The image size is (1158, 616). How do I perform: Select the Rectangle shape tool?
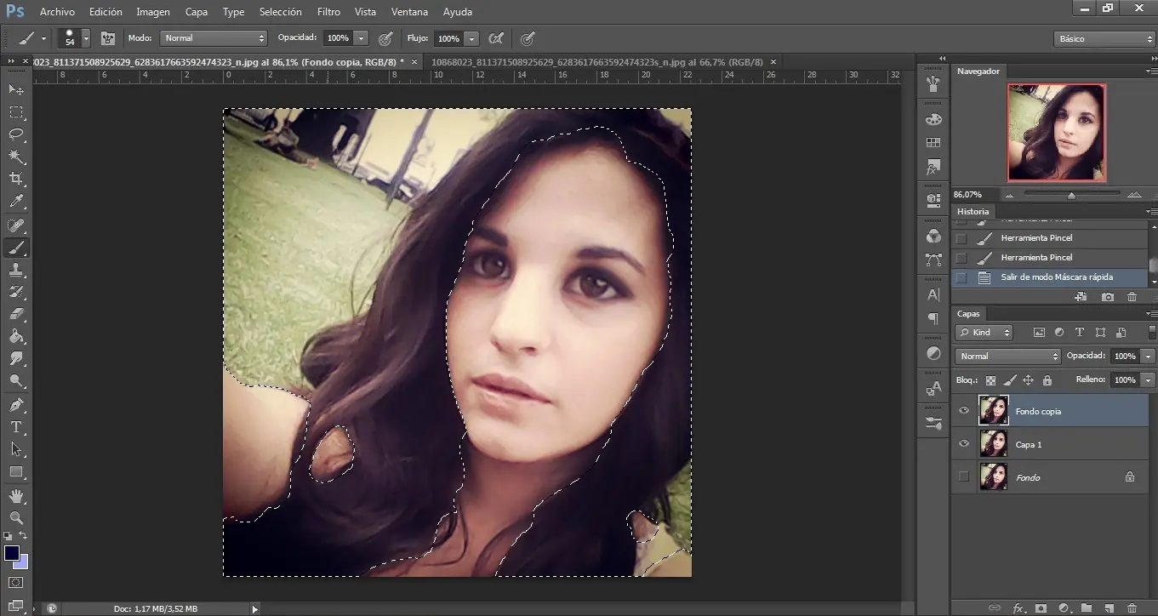pos(16,471)
